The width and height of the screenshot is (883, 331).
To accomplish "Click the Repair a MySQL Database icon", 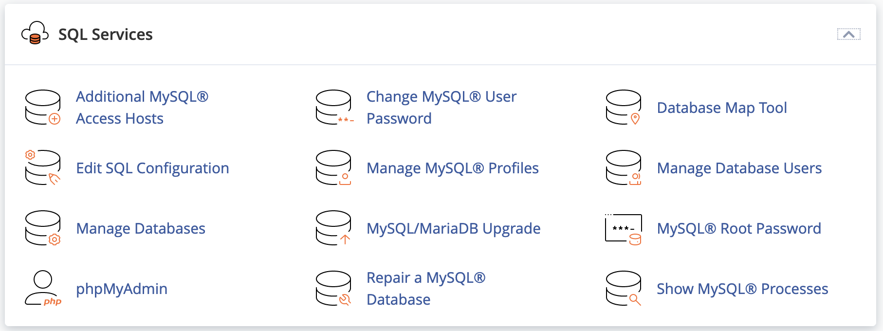I will click(334, 288).
